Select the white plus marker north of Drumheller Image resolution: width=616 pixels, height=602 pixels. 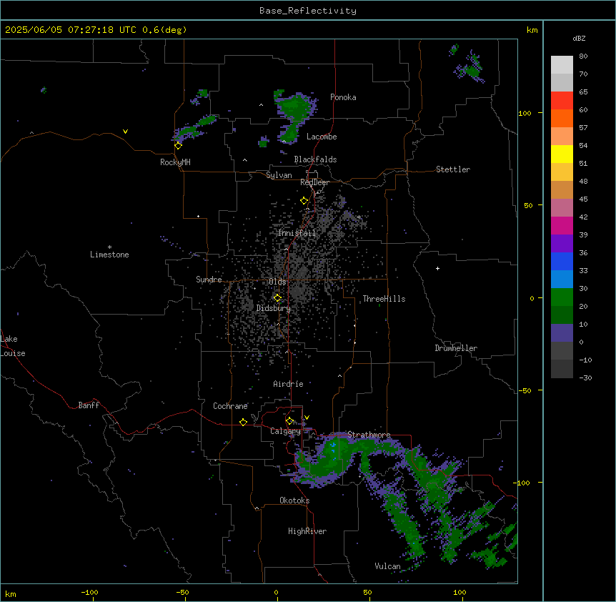coord(437,268)
